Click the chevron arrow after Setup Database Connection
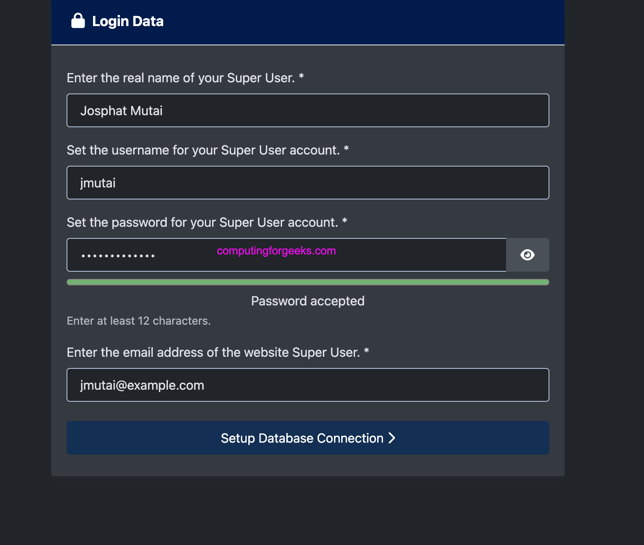 click(x=392, y=438)
